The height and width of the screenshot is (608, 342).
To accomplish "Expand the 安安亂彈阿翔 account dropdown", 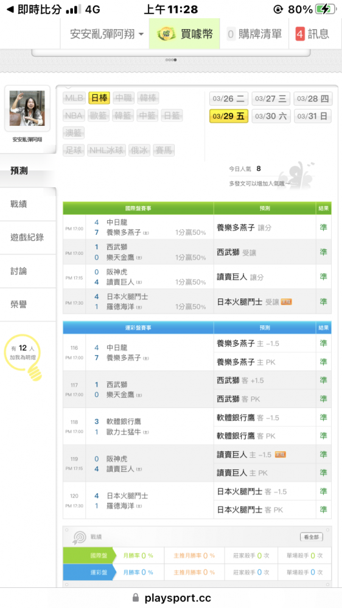I will click(106, 34).
